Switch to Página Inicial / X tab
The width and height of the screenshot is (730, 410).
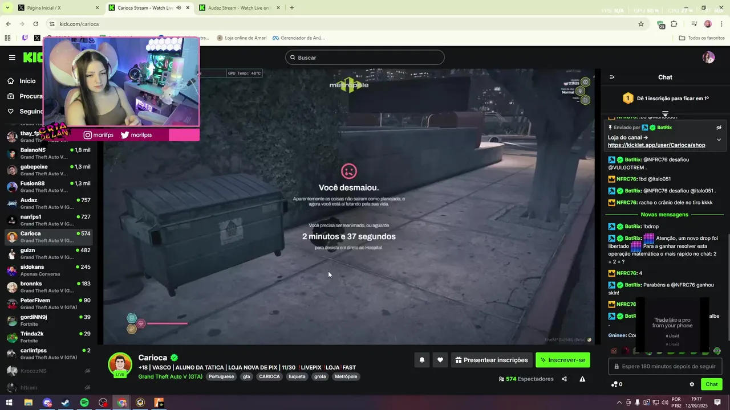(58, 8)
